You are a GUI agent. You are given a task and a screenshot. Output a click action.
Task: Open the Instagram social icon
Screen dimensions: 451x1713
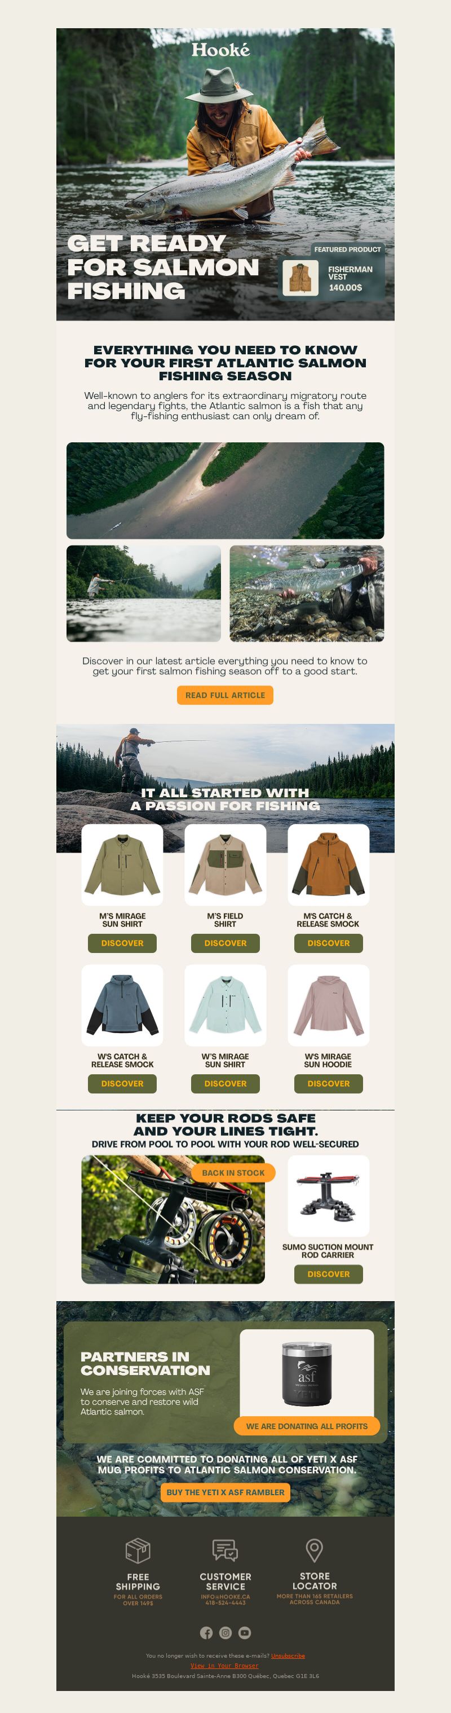point(225,1632)
